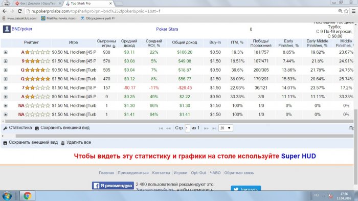Image resolution: width=358 pixels, height=201 pixels.
Task: Expand the 938 games $0.50 NL Hold'em row
Action: tap(6, 52)
